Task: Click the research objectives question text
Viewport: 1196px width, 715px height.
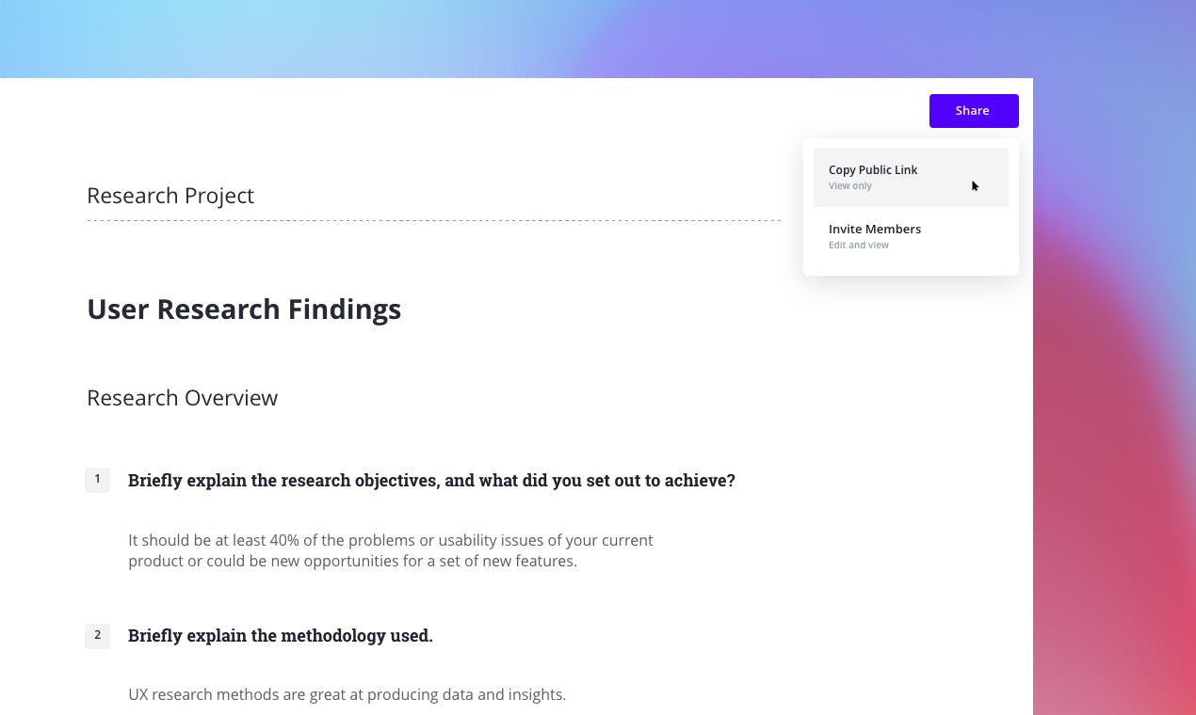Action: (431, 481)
